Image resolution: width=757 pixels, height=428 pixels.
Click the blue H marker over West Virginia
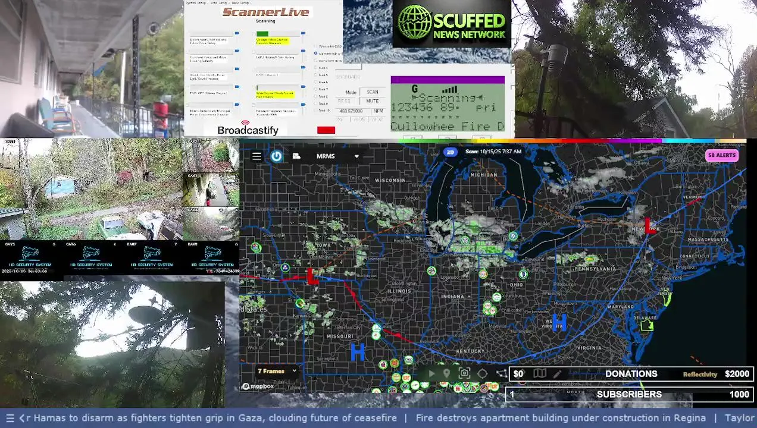click(559, 323)
